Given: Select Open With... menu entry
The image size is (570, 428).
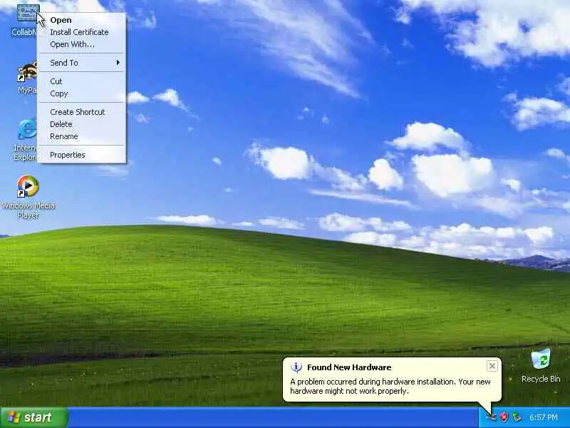Looking at the screenshot, I should pos(82,44).
